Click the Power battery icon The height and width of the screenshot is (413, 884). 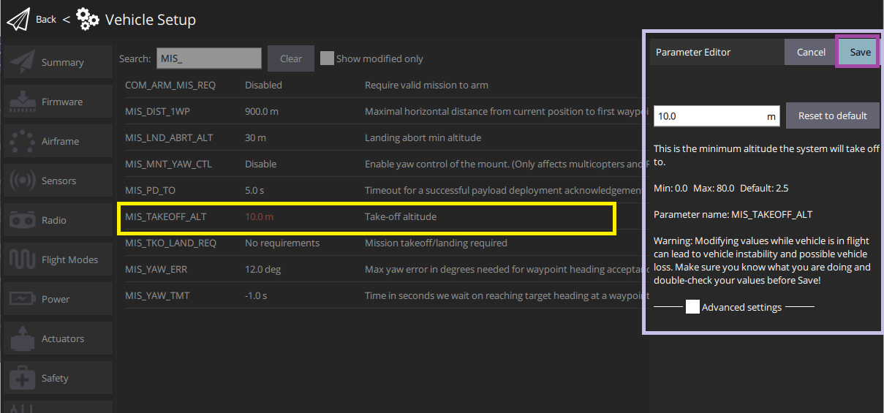(x=23, y=299)
